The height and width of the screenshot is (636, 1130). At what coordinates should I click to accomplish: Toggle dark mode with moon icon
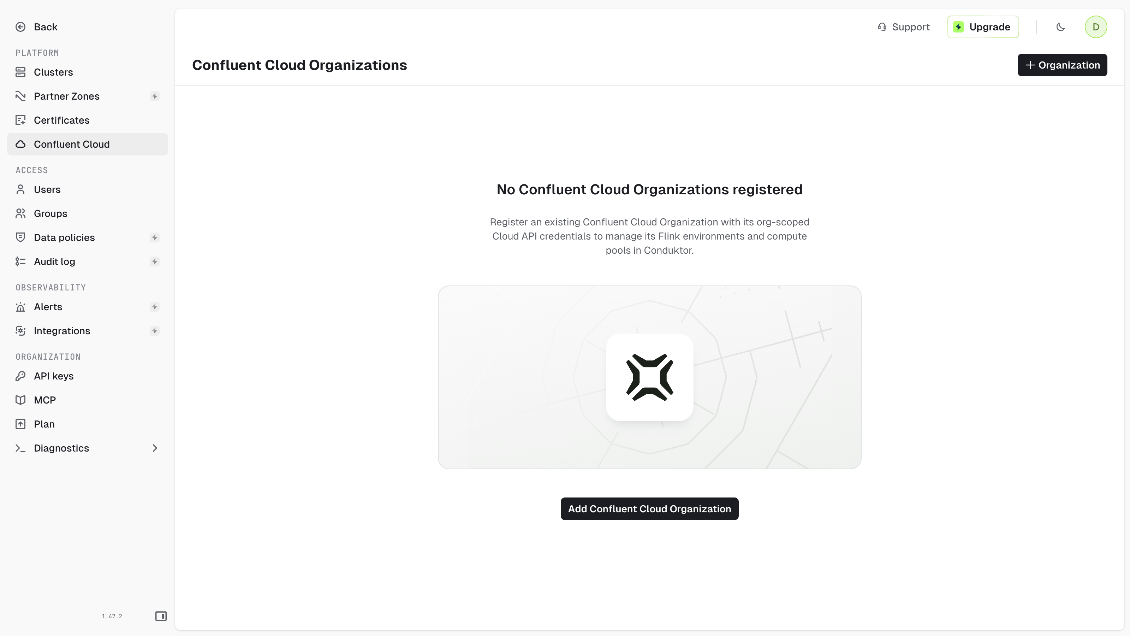[x=1061, y=27]
